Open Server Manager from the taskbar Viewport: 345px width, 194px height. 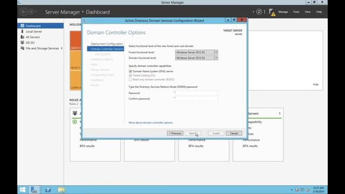pos(34,190)
